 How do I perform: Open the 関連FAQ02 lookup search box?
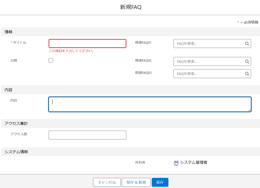(209, 61)
